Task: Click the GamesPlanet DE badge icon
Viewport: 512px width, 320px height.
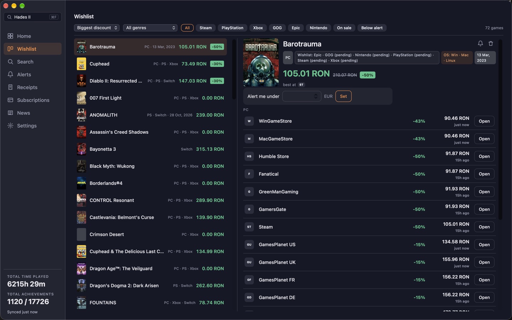Action: click(249, 298)
